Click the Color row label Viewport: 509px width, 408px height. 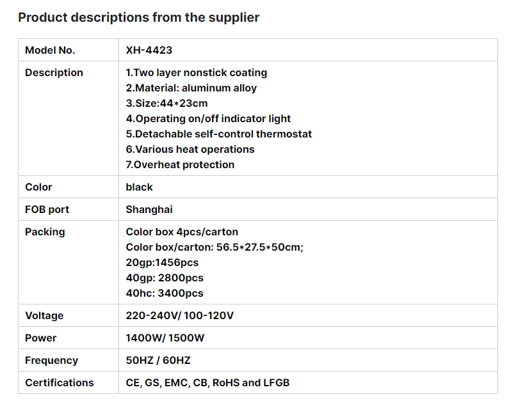coord(38,187)
